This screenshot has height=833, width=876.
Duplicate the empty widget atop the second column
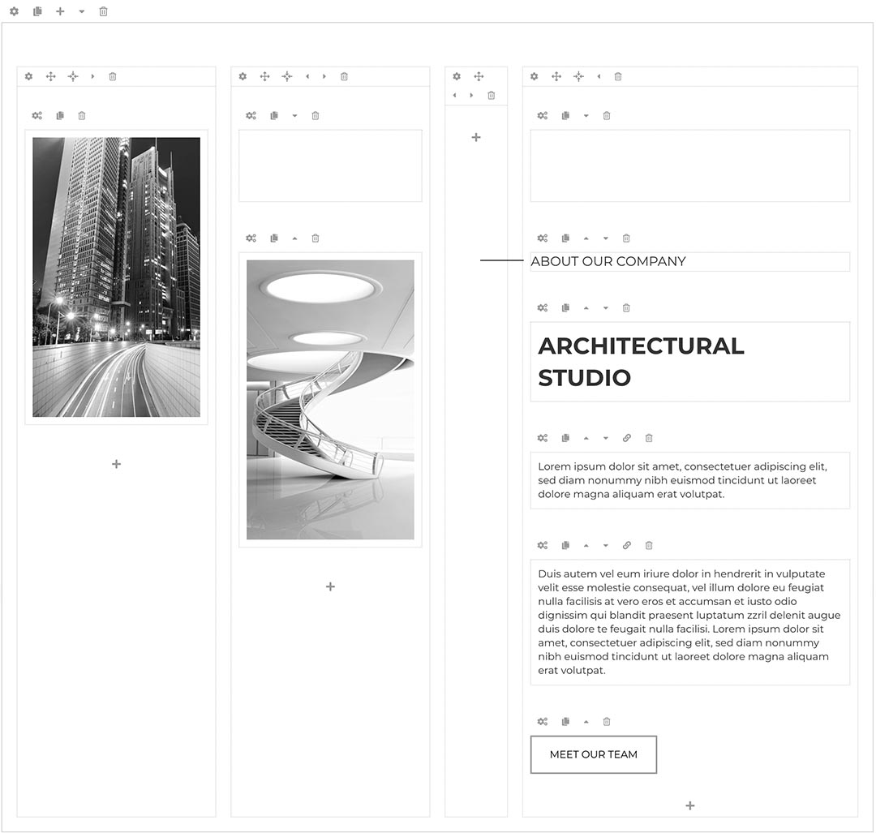(x=273, y=115)
